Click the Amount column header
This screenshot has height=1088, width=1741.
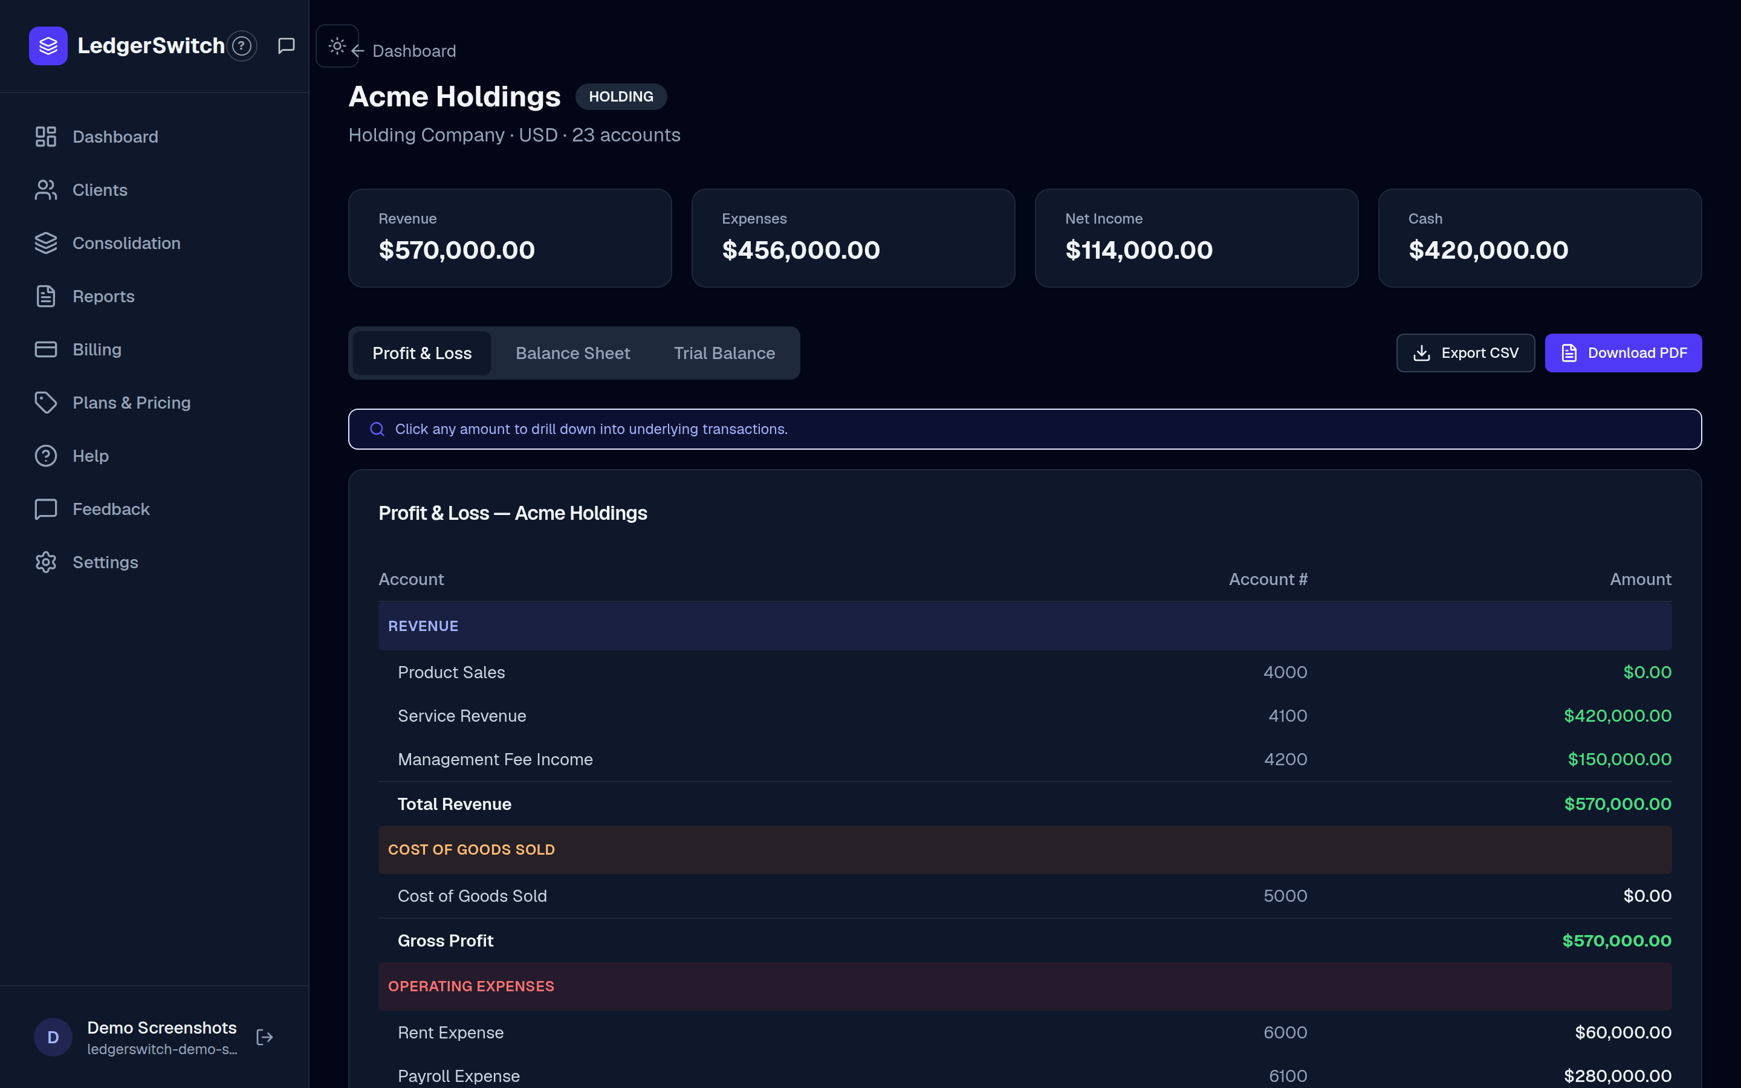(x=1640, y=579)
